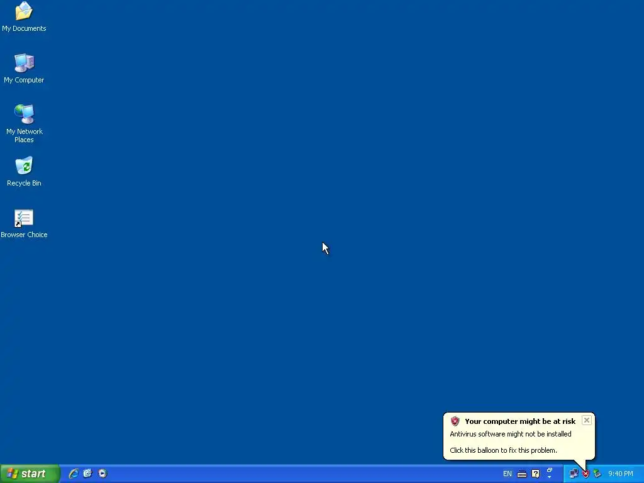Open language bar options arrow
The width and height of the screenshot is (644, 483).
point(550,477)
